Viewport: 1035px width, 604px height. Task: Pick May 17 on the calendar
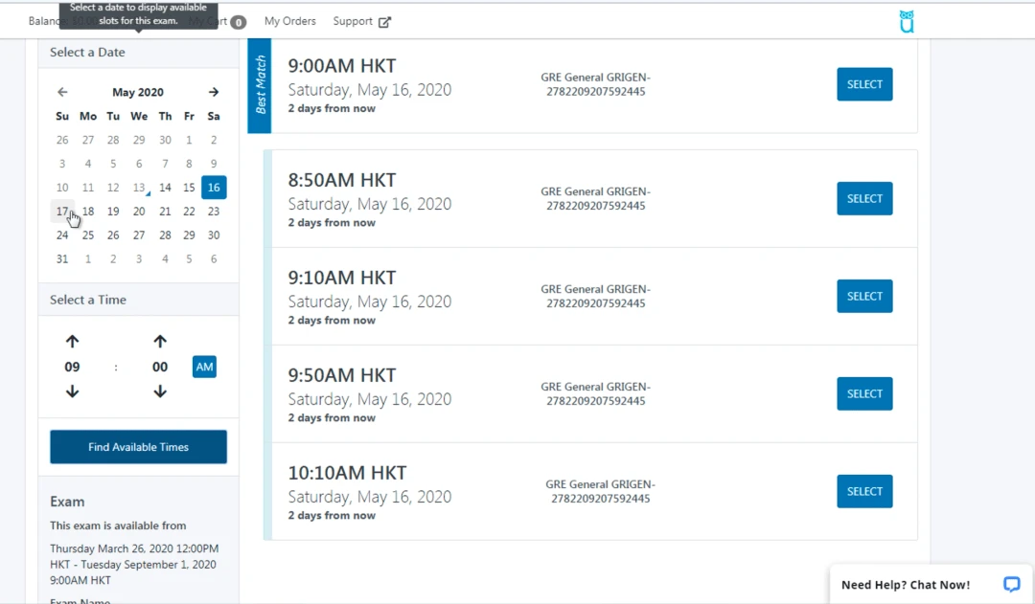tap(62, 212)
